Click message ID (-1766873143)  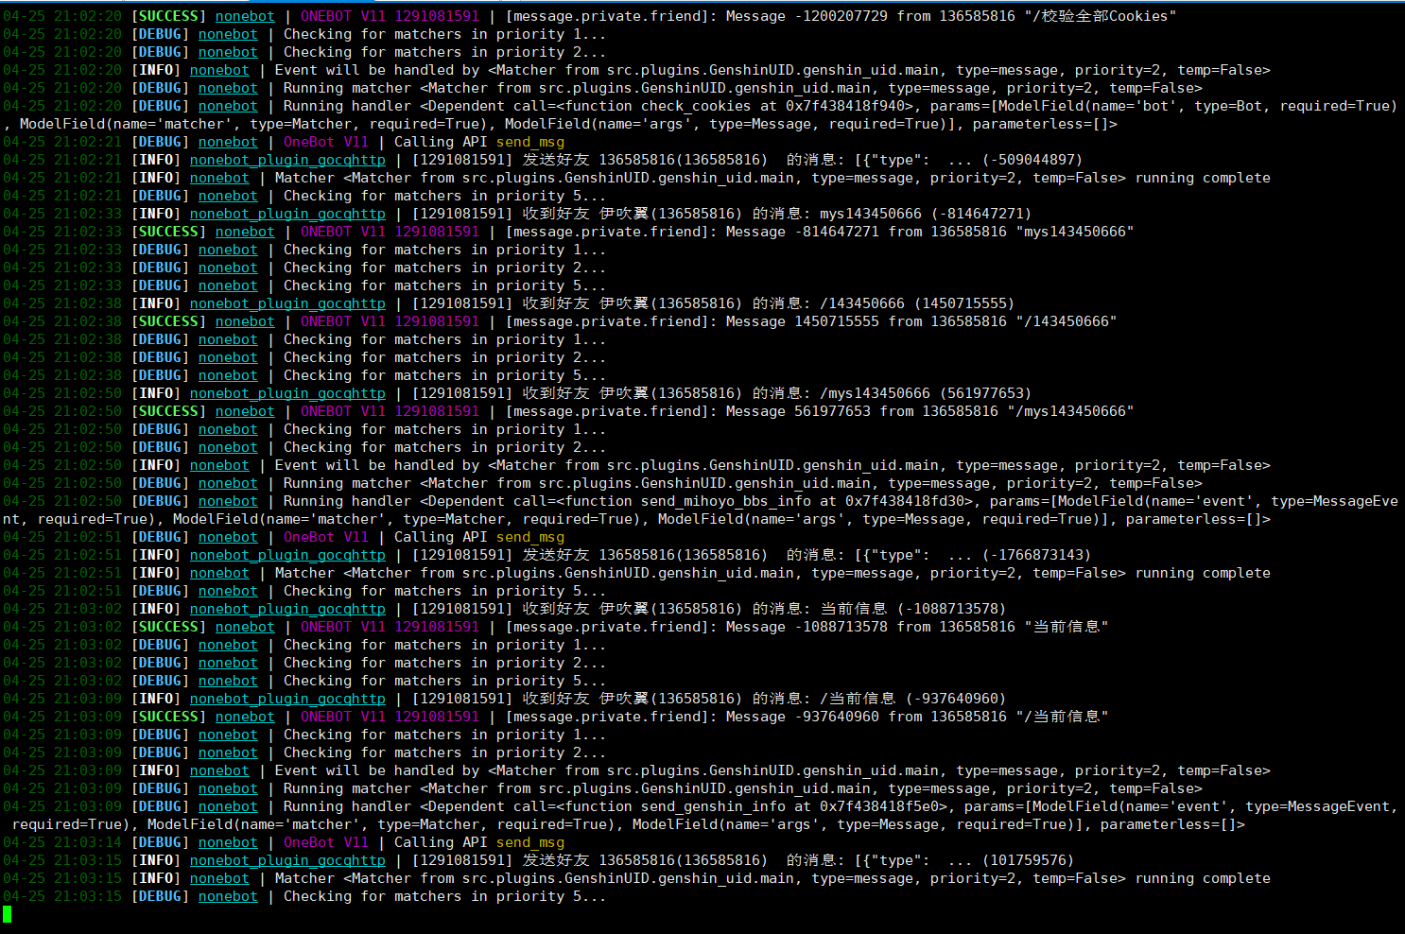1037,555
